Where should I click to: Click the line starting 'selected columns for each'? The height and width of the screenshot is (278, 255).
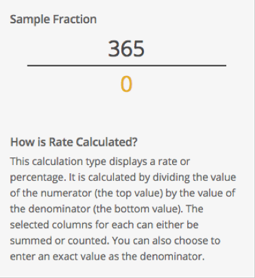104,225
